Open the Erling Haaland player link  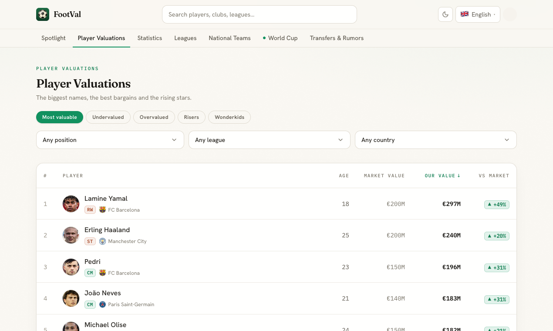(x=107, y=230)
